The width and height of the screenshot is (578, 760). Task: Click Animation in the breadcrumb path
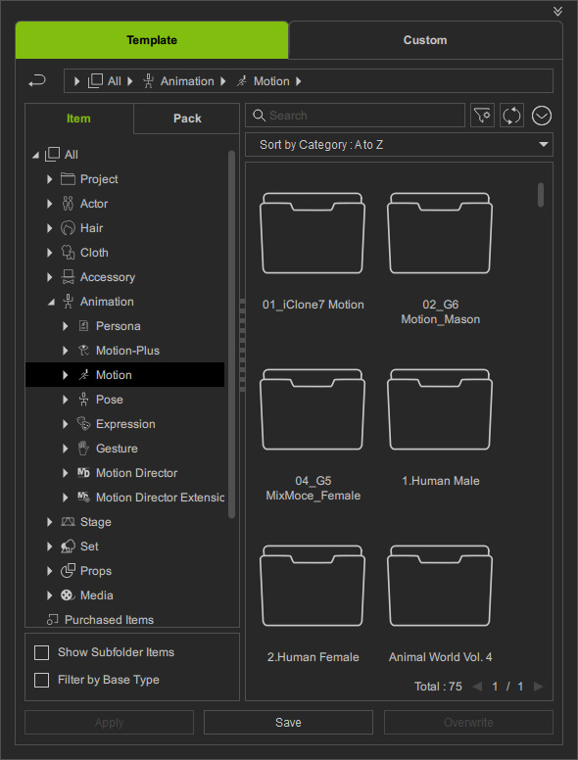tap(187, 81)
